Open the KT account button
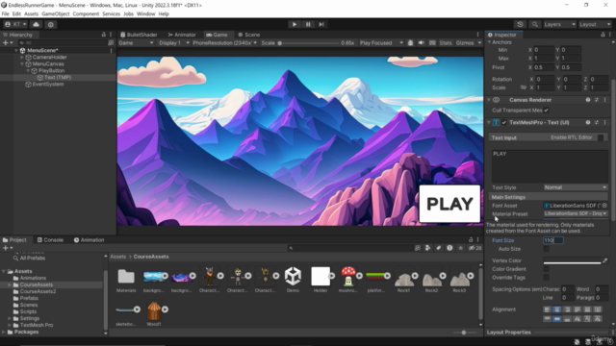The image size is (616, 346). coord(15,24)
